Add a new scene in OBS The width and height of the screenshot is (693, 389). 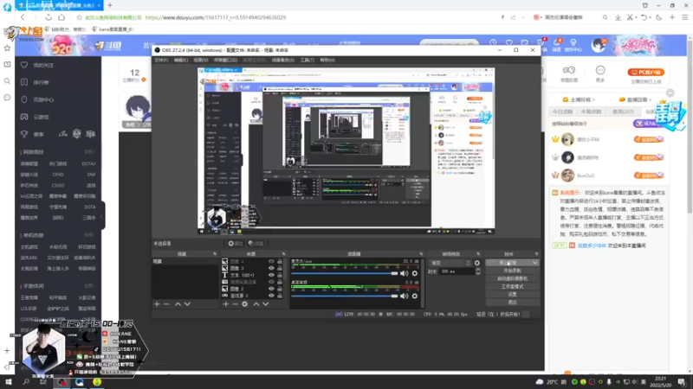(157, 304)
